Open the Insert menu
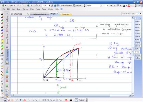The width and height of the screenshot is (143, 102). pos(19,9)
